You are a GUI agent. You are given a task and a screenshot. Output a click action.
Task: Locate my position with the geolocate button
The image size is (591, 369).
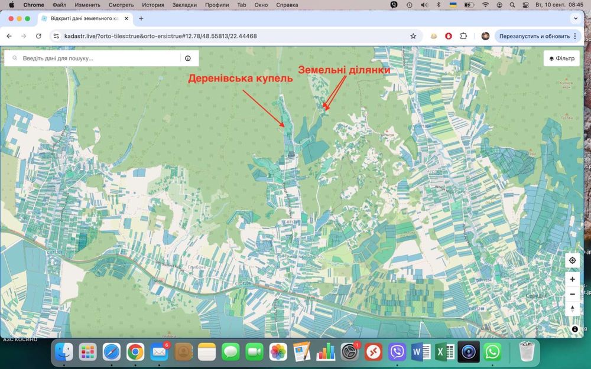[572, 260]
